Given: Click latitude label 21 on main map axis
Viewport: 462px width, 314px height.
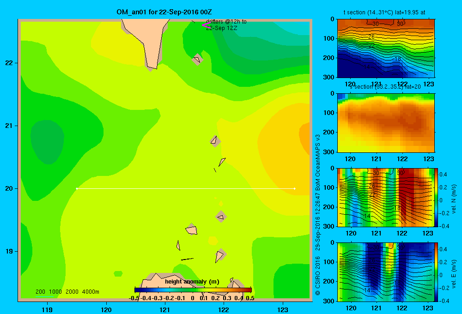Looking at the screenshot, I should [9, 126].
